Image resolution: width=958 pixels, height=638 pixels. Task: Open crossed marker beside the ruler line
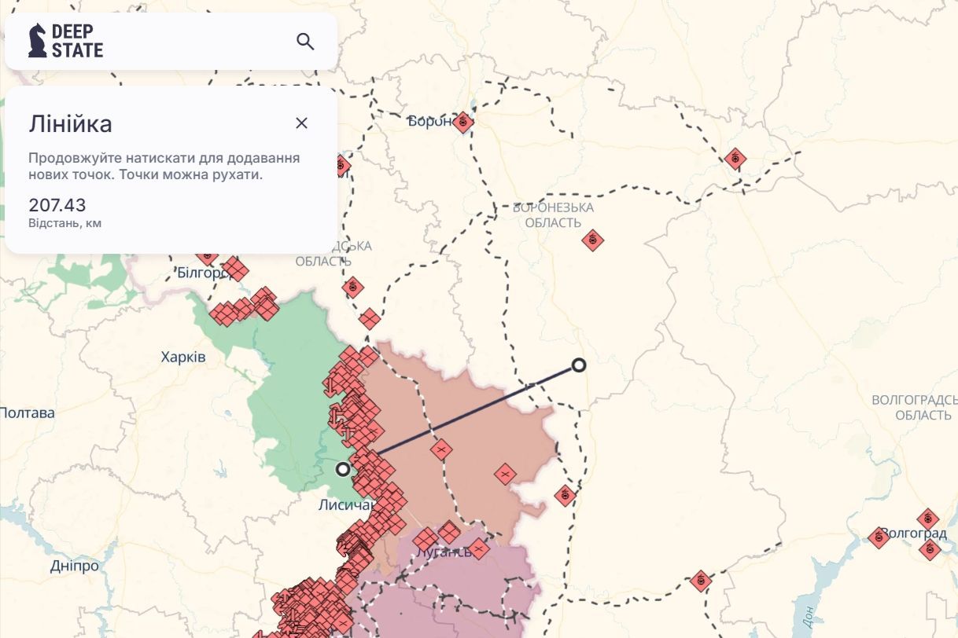pyautogui.click(x=441, y=450)
